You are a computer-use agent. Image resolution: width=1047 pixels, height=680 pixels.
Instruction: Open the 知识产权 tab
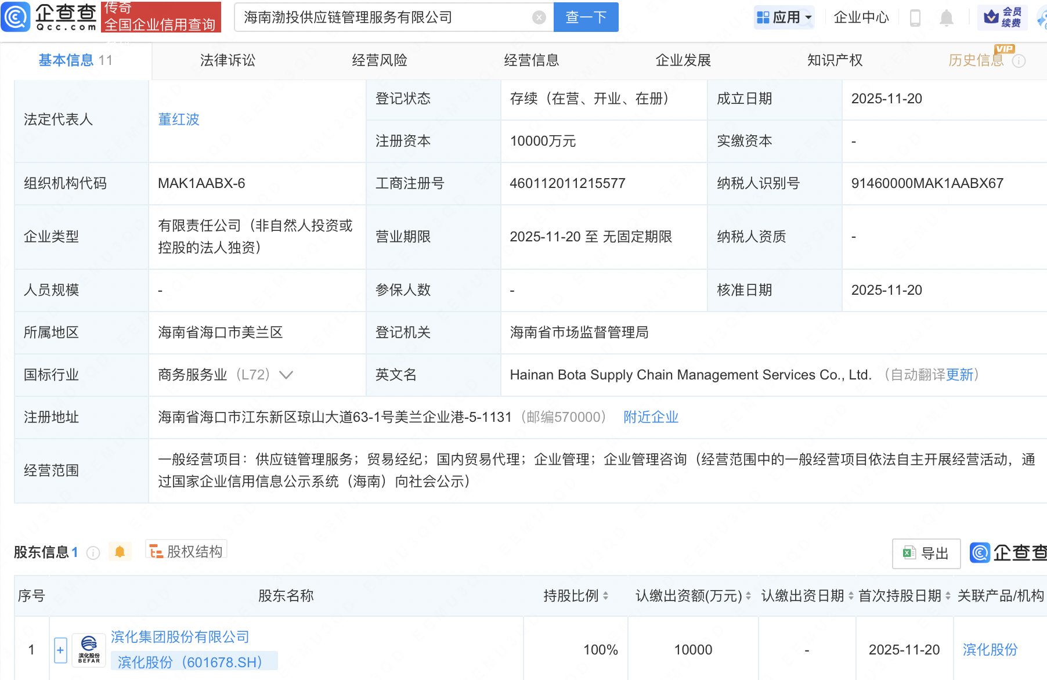pyautogui.click(x=834, y=60)
